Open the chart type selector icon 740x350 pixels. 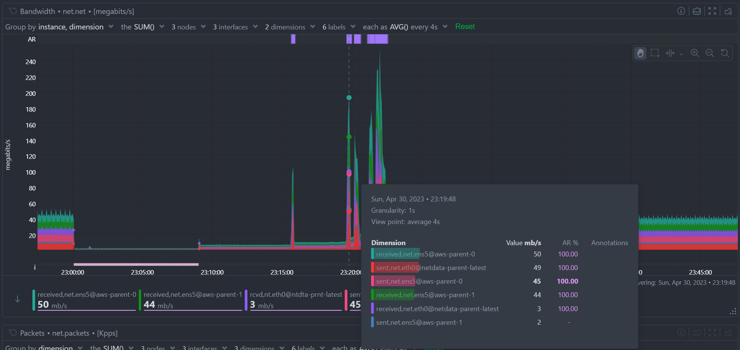(x=697, y=11)
